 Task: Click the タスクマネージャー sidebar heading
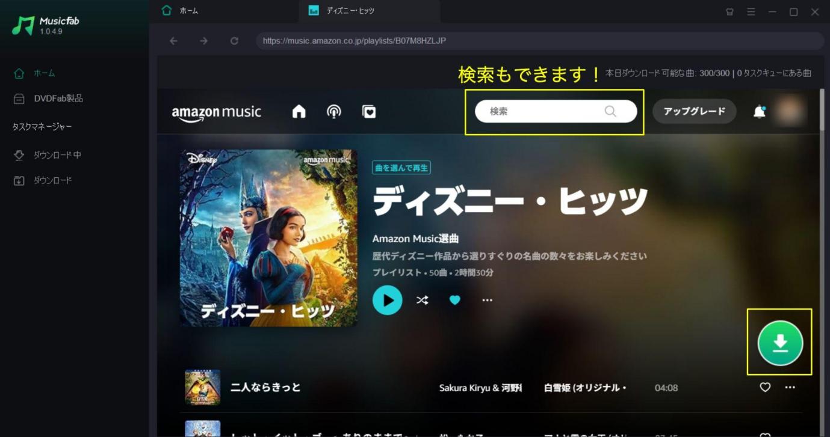[42, 127]
